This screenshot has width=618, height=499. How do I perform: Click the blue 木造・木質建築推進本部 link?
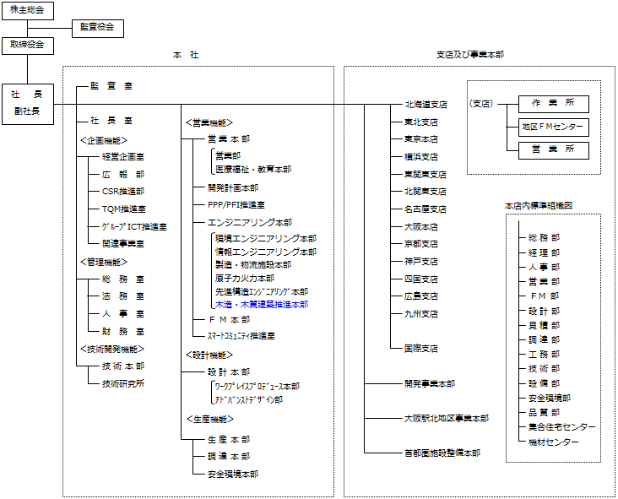click(x=261, y=304)
